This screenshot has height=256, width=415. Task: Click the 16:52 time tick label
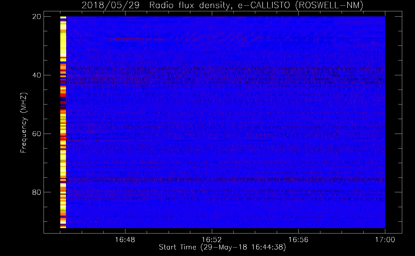click(212, 240)
